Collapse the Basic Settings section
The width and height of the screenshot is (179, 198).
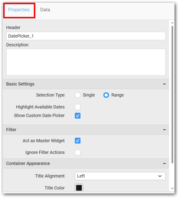click(164, 84)
